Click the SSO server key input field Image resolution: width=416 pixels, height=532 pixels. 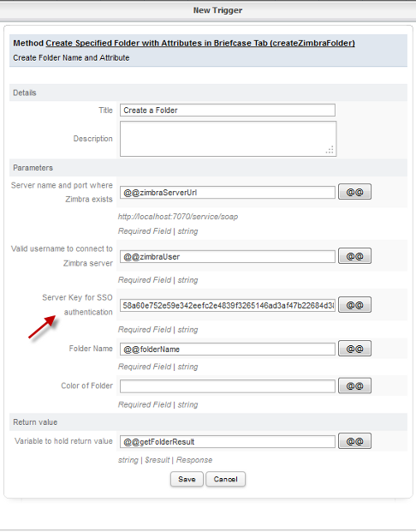click(228, 305)
